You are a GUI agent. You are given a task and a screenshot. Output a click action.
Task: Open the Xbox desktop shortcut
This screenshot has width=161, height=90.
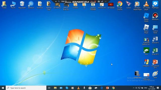click(x=146, y=51)
